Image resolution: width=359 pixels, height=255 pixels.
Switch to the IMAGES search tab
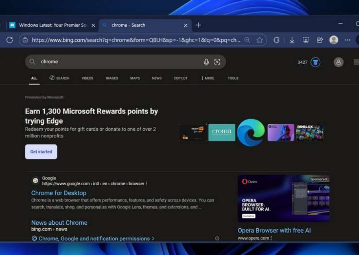tap(112, 78)
